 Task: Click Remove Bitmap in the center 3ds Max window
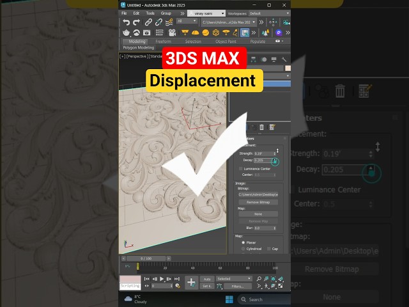(258, 202)
